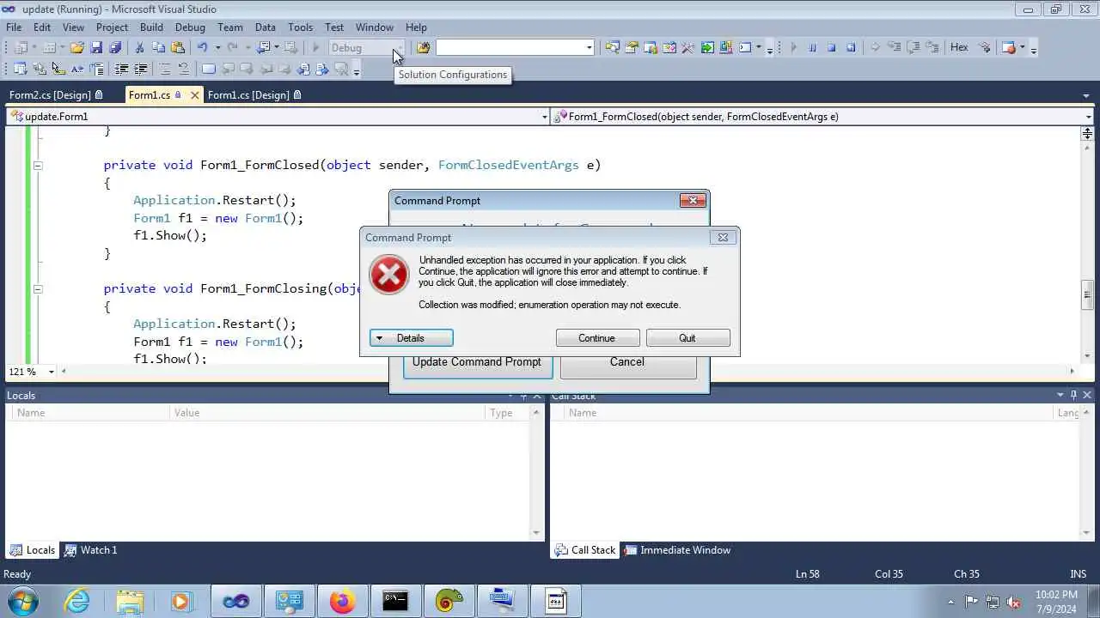The image size is (1100, 618).
Task: Open the File menu
Action: [x=14, y=27]
